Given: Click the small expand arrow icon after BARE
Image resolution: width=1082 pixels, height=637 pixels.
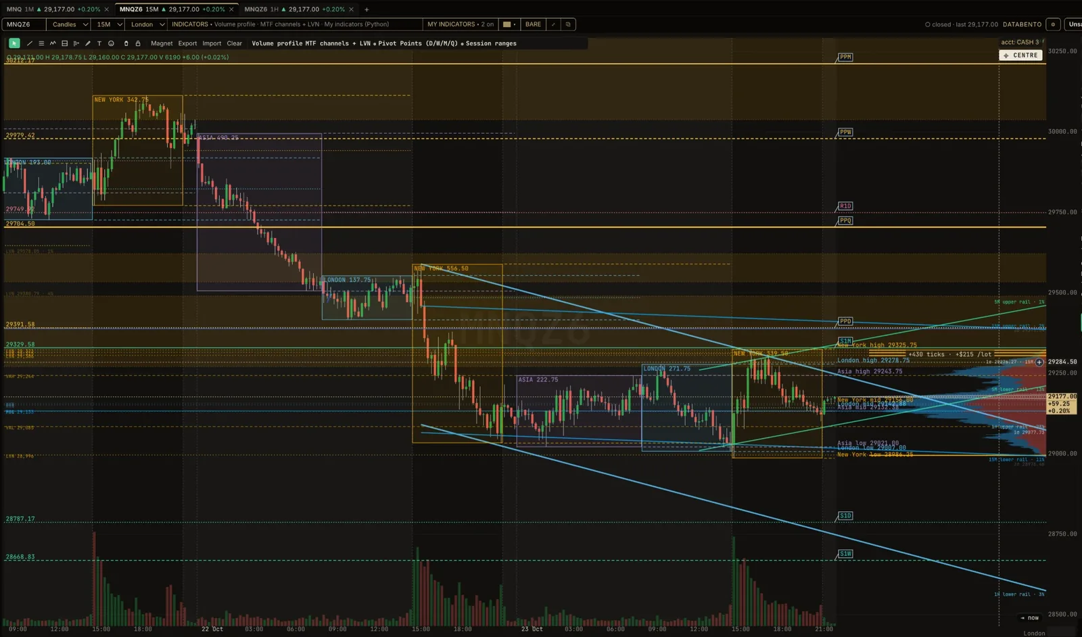Looking at the screenshot, I should point(553,24).
